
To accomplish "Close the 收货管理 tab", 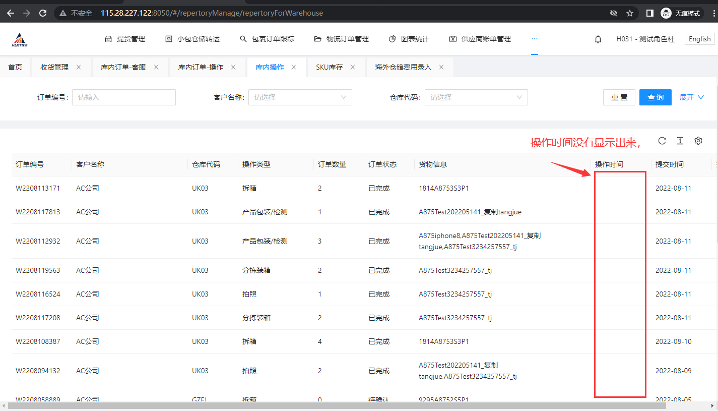I will tap(79, 67).
